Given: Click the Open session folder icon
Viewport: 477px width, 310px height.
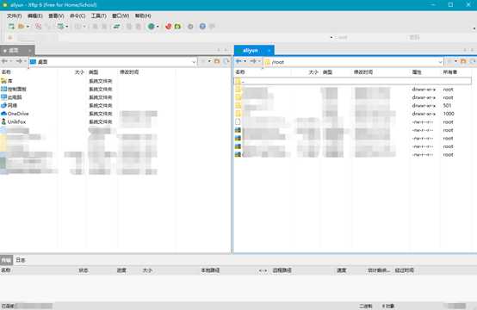Looking at the screenshot, I should tap(21, 27).
